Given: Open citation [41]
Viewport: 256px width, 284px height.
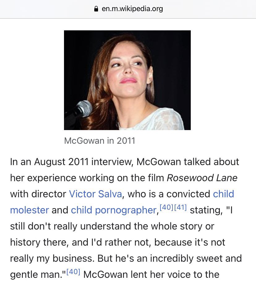Looking at the screenshot, I should (180, 207).
